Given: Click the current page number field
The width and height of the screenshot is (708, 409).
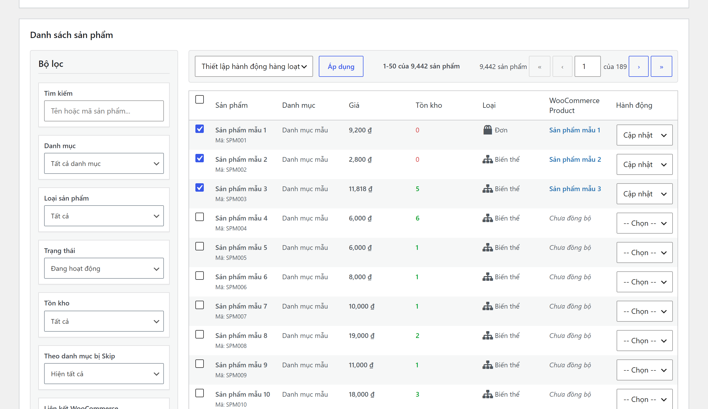Looking at the screenshot, I should pos(587,67).
